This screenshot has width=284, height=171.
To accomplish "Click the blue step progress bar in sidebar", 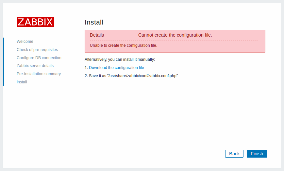I will (x=4, y=62).
